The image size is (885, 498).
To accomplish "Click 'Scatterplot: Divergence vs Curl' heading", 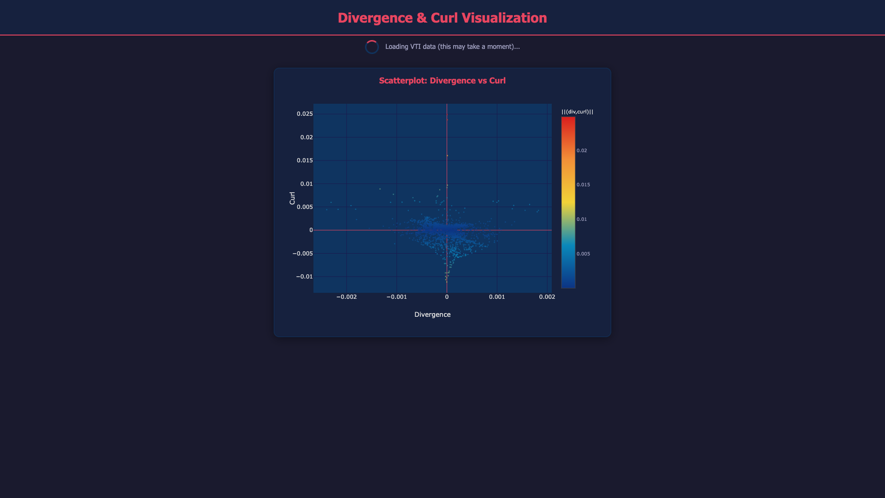I will (442, 81).
